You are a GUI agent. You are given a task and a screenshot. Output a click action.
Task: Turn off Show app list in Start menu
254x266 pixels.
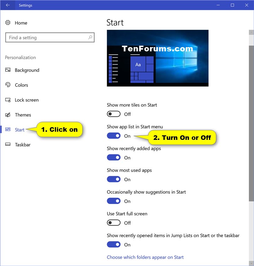tap(113, 136)
